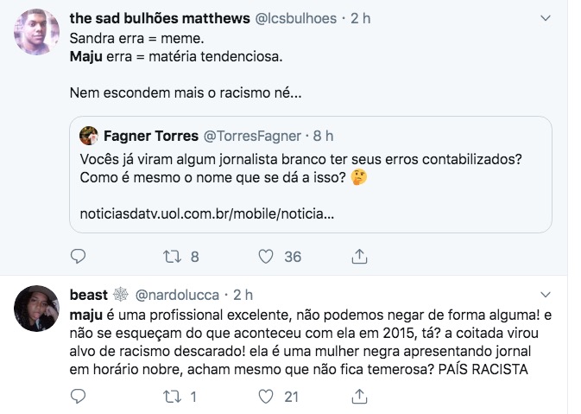Open more options for first tweet
Image resolution: width=581 pixels, height=414 pixels.
coord(545,17)
